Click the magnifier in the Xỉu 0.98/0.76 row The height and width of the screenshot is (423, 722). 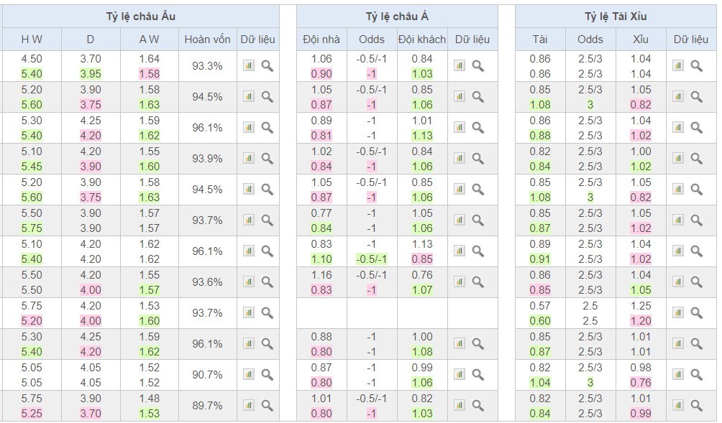[696, 375]
